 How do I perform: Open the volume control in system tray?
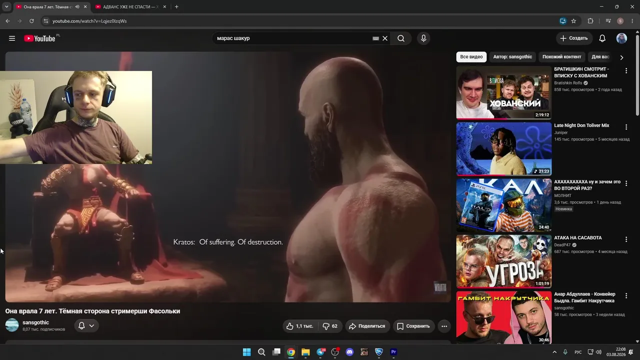point(598,352)
